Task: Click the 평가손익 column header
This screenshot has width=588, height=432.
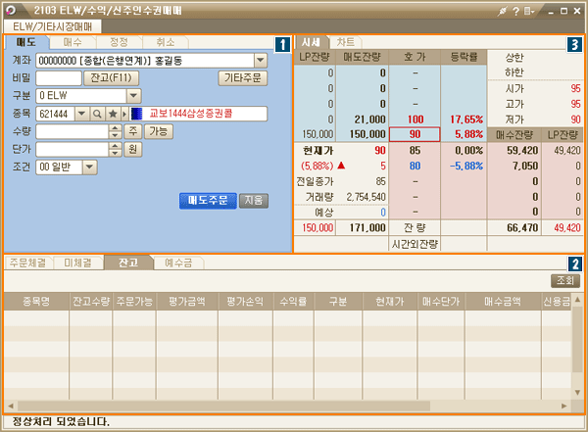Action: (245, 301)
